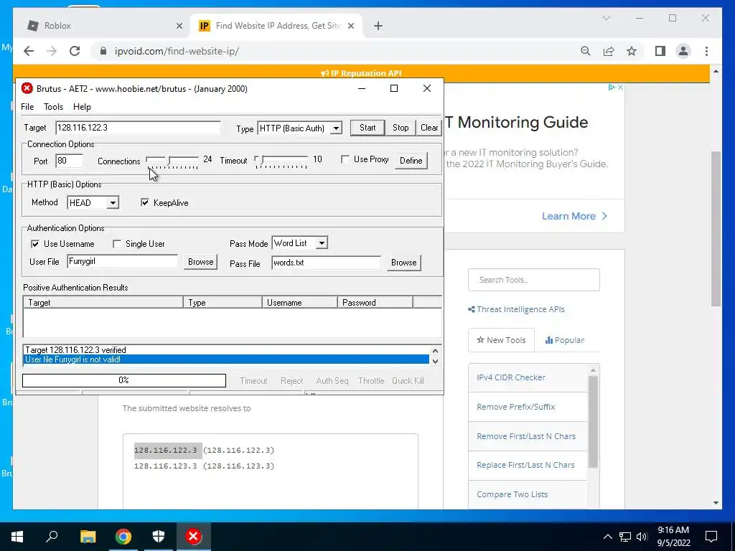Open Chrome zoom magnifier icon

586,51
